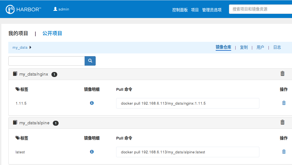Screen dimensions: 292x165
Task: Click tag text latest
Action: (x=20, y=152)
